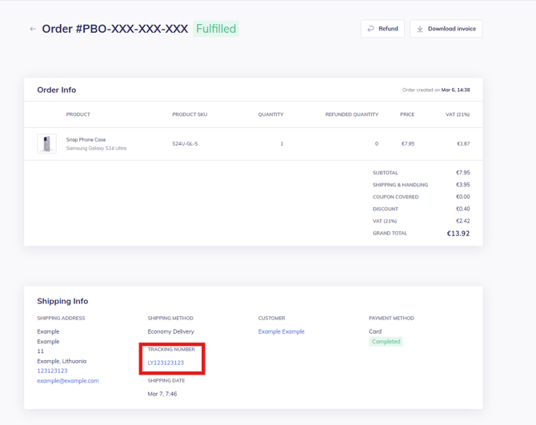
Task: Open tracking number LY123123123 link
Action: (166, 363)
